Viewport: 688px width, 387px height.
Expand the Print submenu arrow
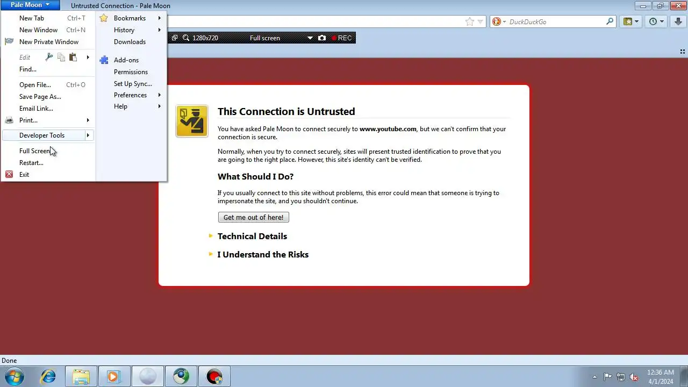pos(88,120)
